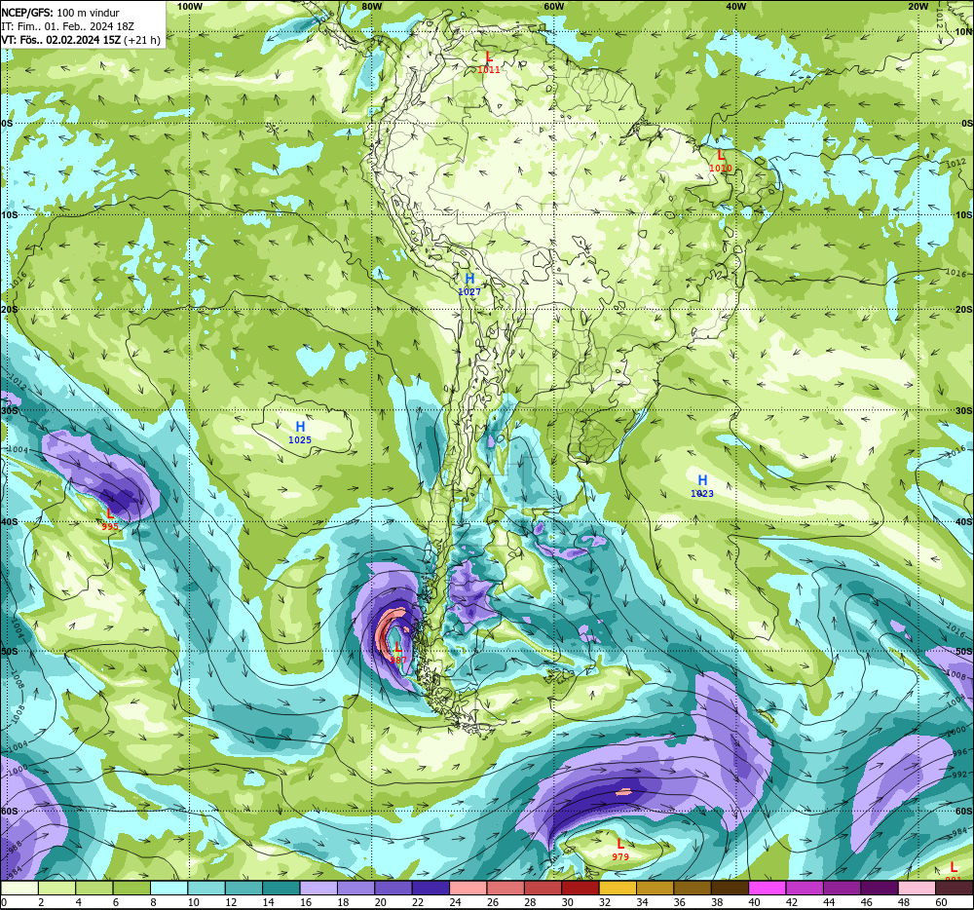Click the 100W longitude label

click(x=190, y=6)
